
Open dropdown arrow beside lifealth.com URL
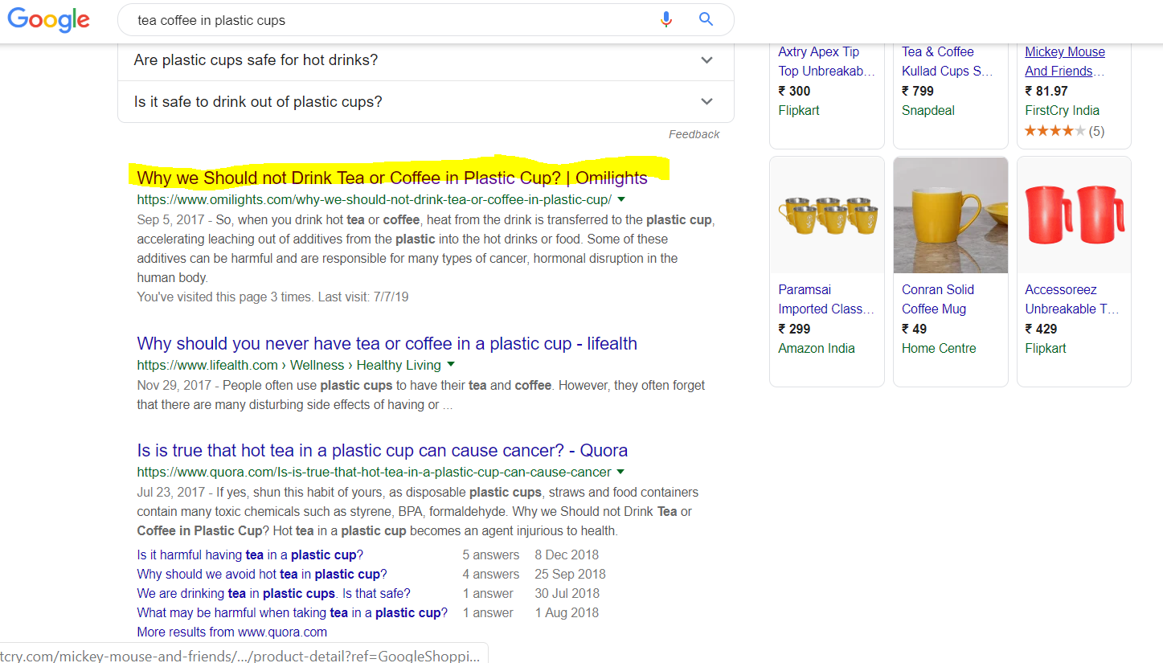(451, 365)
